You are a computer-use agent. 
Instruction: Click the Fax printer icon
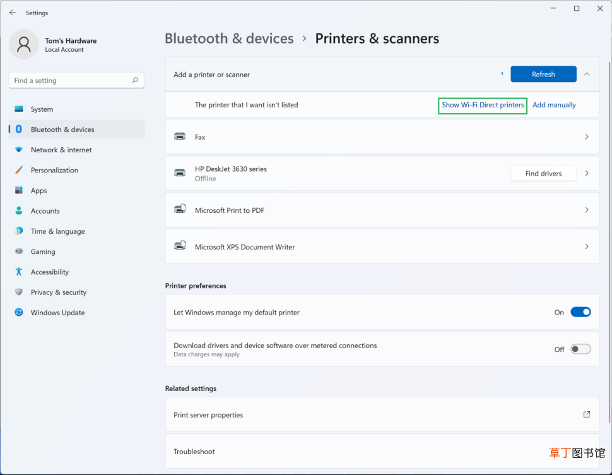(180, 136)
